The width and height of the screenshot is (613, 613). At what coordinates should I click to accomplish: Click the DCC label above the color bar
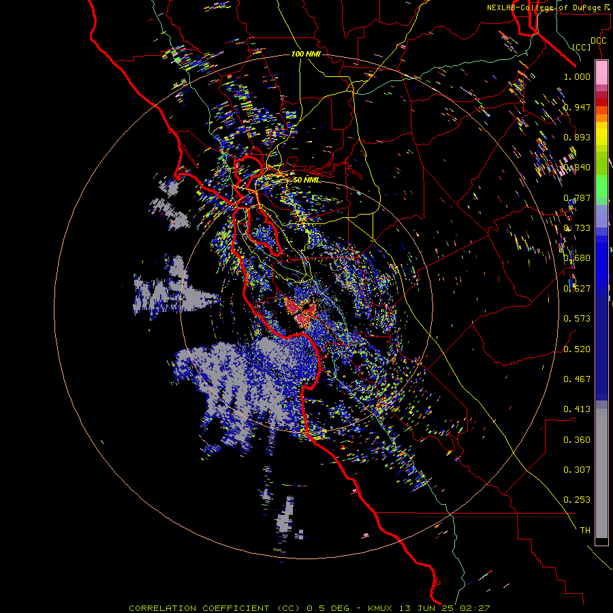coord(598,41)
